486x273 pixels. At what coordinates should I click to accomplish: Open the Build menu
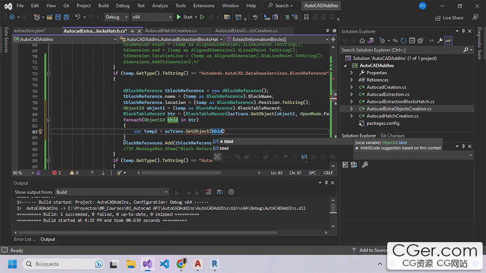[103, 6]
